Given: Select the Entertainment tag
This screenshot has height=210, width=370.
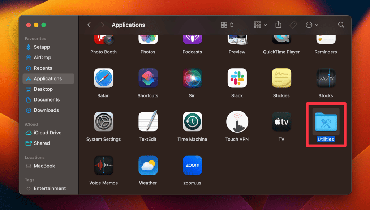Looking at the screenshot, I should (x=48, y=188).
